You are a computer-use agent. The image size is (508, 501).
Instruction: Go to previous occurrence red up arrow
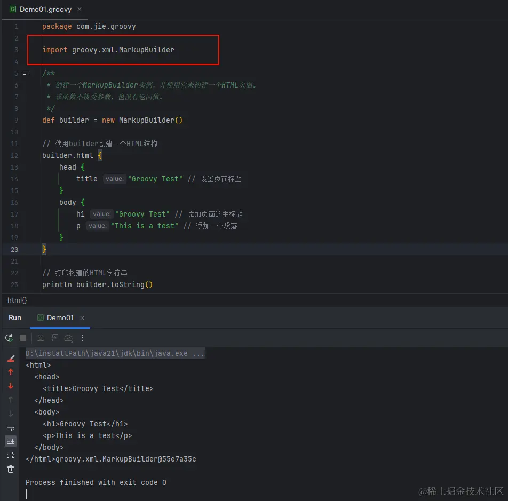click(11, 372)
